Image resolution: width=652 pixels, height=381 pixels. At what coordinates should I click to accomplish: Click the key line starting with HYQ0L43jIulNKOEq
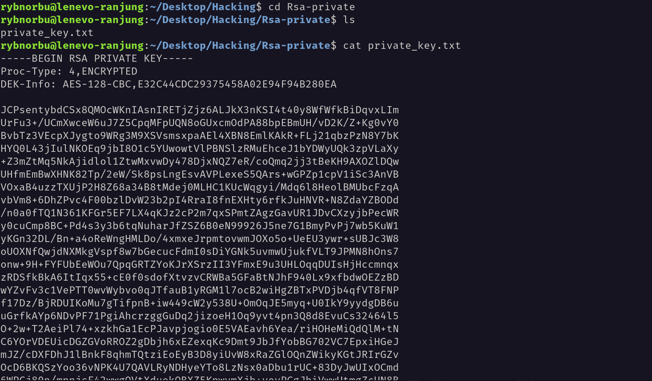click(x=200, y=149)
